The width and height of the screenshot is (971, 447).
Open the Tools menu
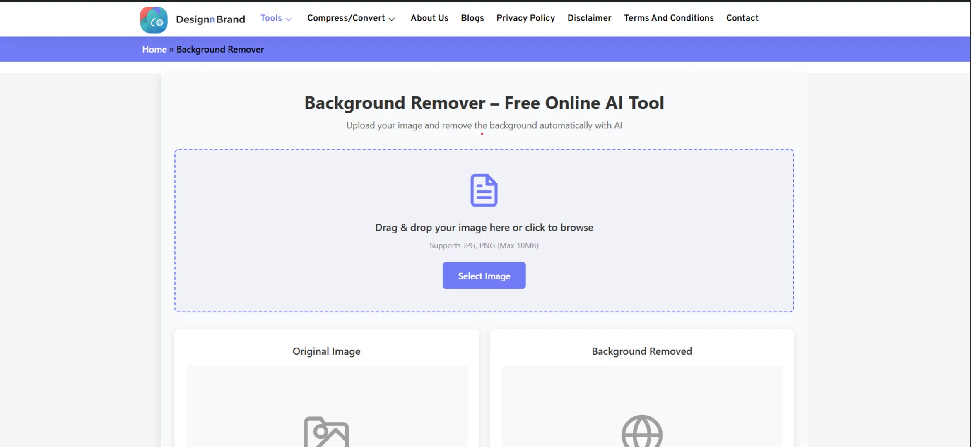271,18
